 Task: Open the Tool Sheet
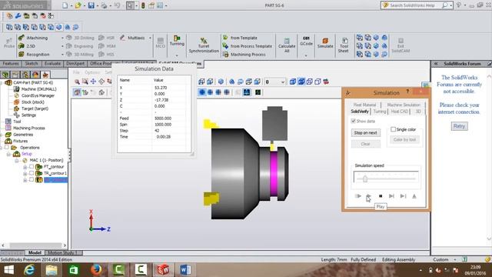344,45
